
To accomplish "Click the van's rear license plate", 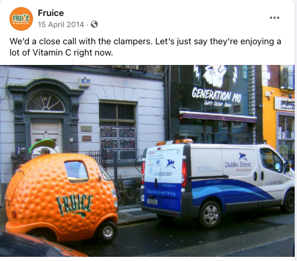I will tap(152, 201).
